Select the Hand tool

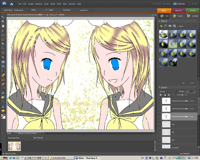(3, 26)
